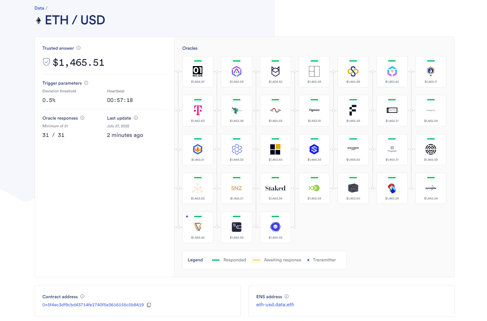Click the info icon next to Trusted answer
The width and height of the screenshot is (487, 321).
pyautogui.click(x=78, y=48)
